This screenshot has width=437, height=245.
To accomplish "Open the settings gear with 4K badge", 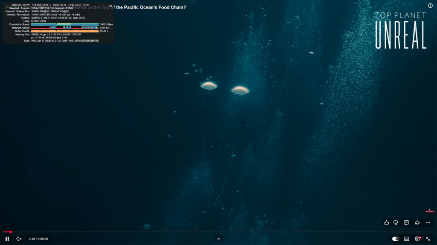I will [417, 239].
